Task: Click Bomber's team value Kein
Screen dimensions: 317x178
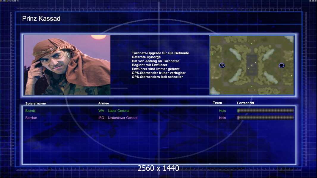Action: point(222,118)
